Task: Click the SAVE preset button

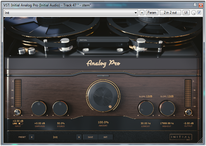Action: click(90, 137)
